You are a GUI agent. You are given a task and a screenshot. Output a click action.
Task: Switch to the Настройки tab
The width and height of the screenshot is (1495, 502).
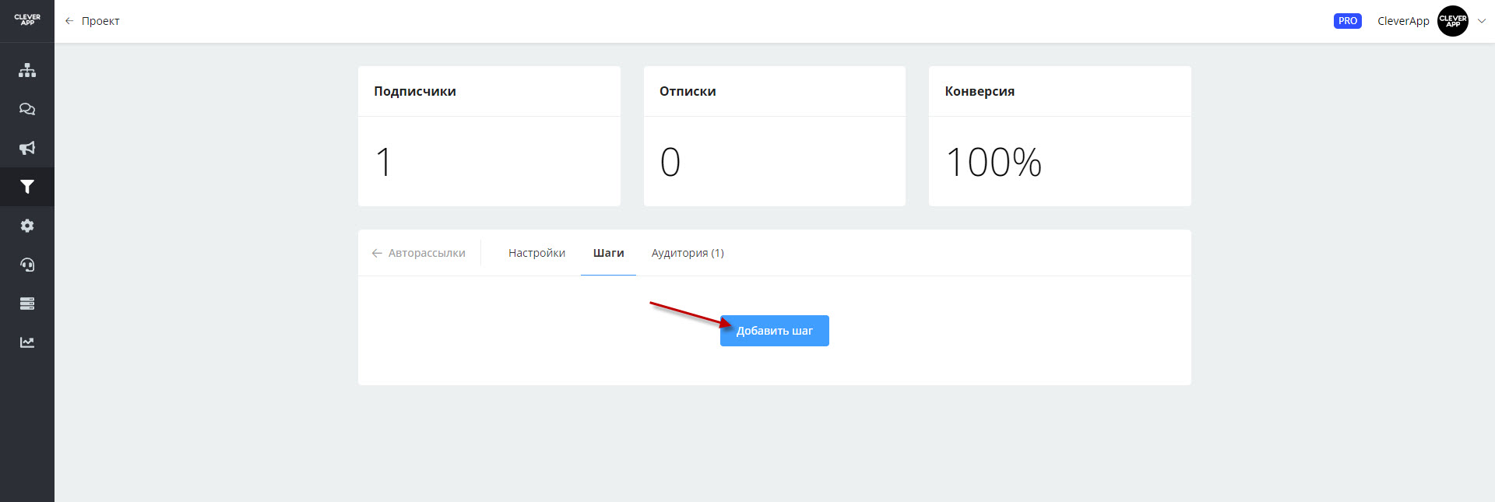click(536, 253)
